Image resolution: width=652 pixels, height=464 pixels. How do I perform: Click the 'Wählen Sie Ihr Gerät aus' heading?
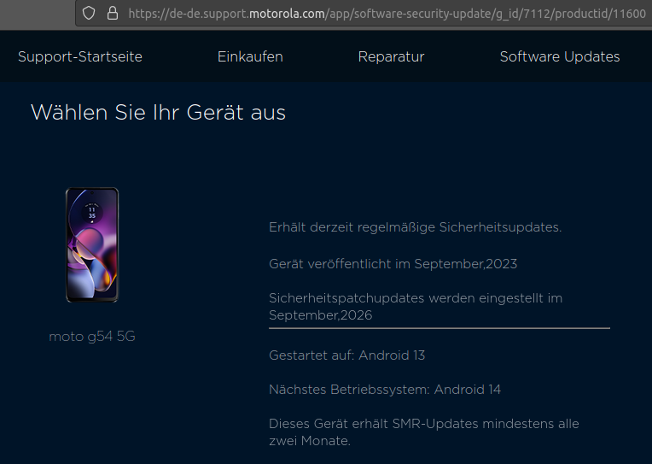[158, 113]
